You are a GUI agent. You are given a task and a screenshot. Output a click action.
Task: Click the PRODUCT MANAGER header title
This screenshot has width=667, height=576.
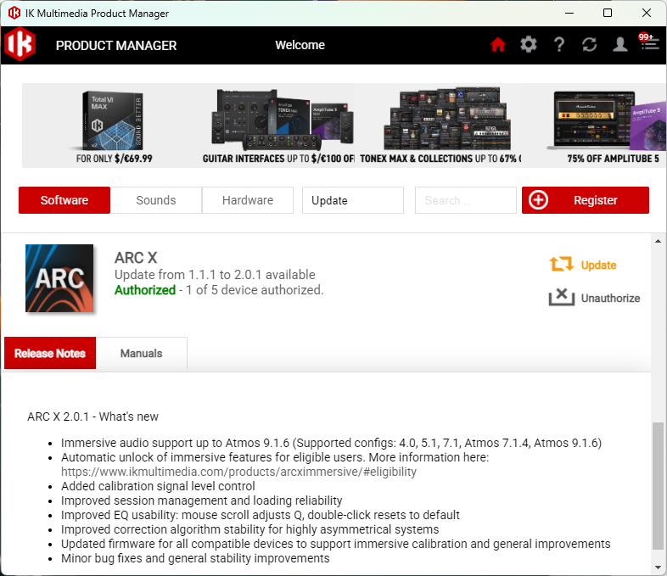(116, 46)
